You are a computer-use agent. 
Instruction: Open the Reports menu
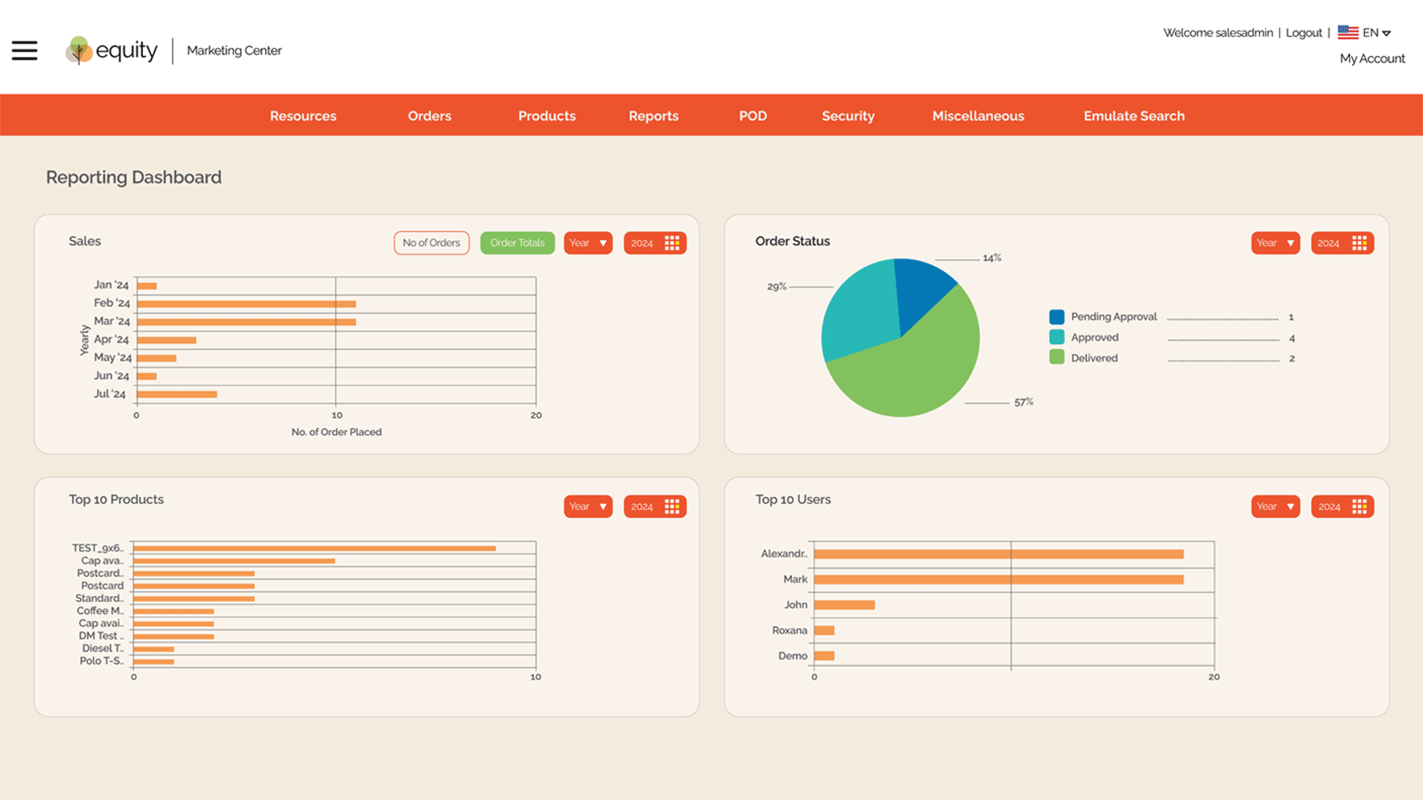point(653,116)
